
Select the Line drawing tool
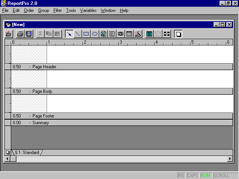click(x=77, y=34)
